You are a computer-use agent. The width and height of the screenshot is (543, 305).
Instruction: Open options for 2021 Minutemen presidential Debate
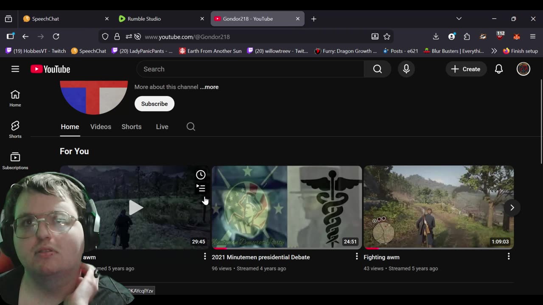(x=357, y=256)
